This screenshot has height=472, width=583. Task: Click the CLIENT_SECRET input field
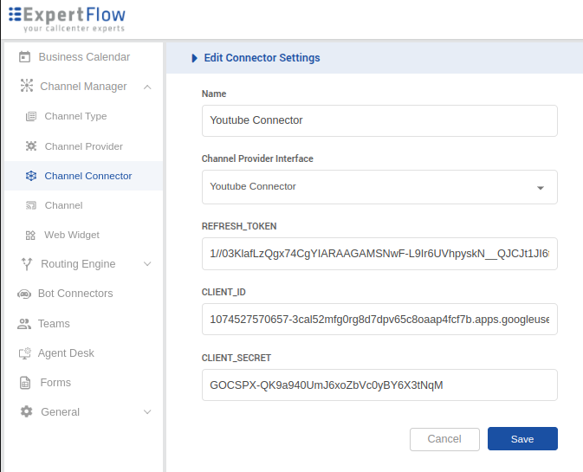pos(379,385)
